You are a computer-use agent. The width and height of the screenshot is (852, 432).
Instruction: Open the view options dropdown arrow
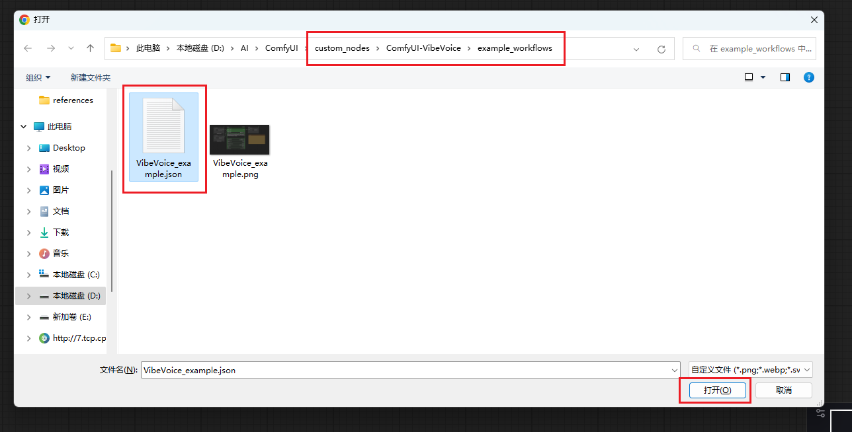(763, 77)
